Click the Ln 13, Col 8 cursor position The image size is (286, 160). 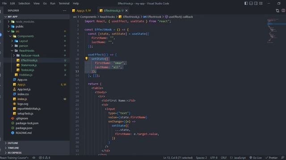(178, 158)
